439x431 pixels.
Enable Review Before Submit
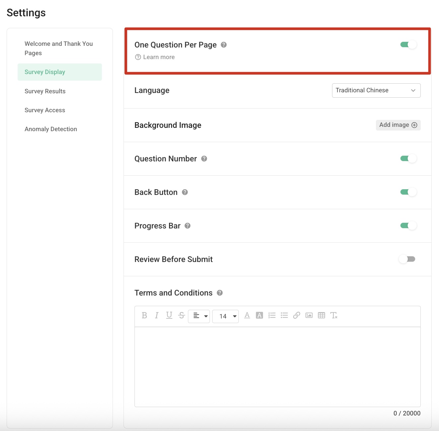coord(407,259)
